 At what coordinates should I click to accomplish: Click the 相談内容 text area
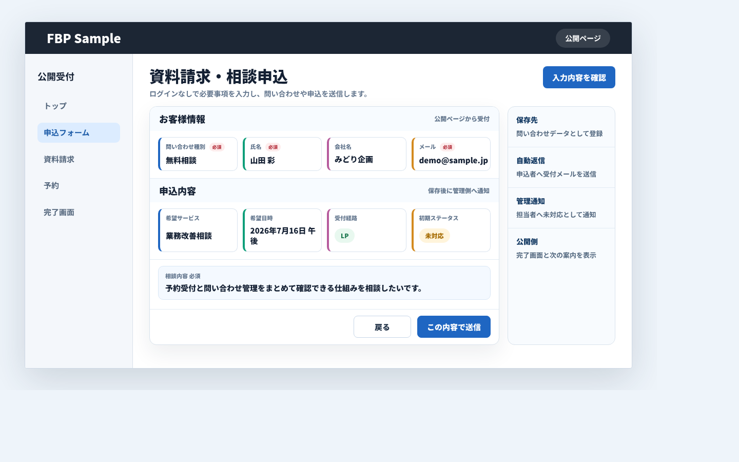coord(324,283)
